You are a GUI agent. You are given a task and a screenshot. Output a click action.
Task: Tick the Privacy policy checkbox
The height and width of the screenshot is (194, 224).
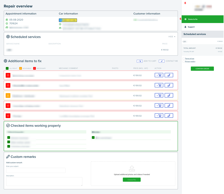click(x=184, y=61)
